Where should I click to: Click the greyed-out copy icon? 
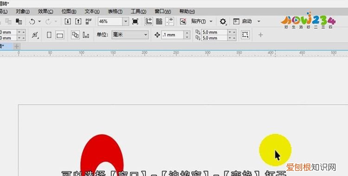pyautogui.click(x=8, y=21)
